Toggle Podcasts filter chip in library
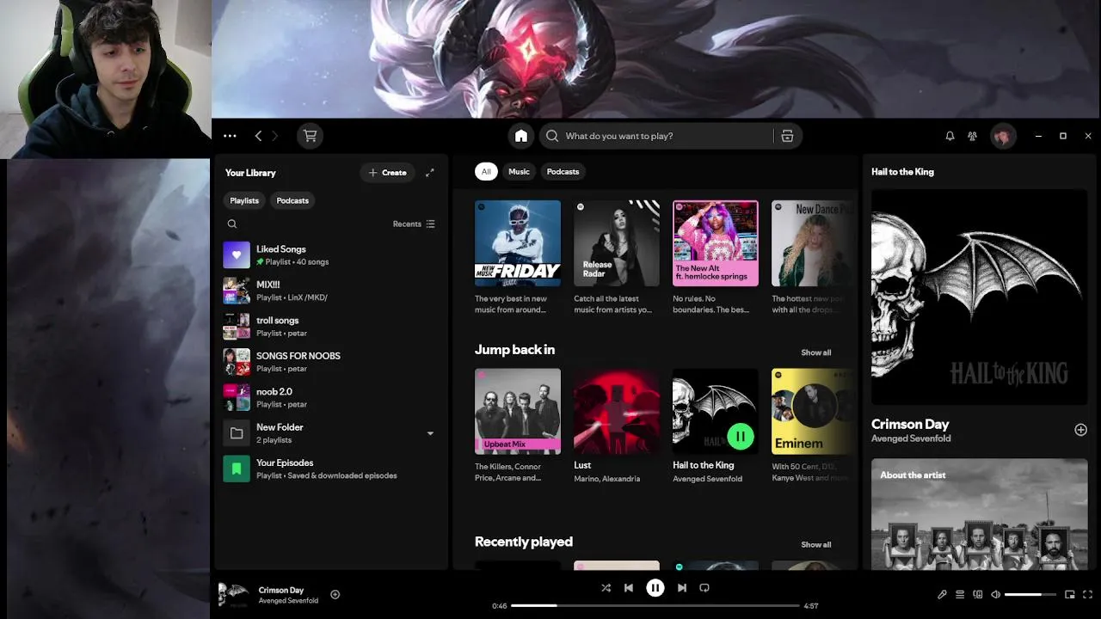Viewport: 1101px width, 619px height. coord(292,200)
